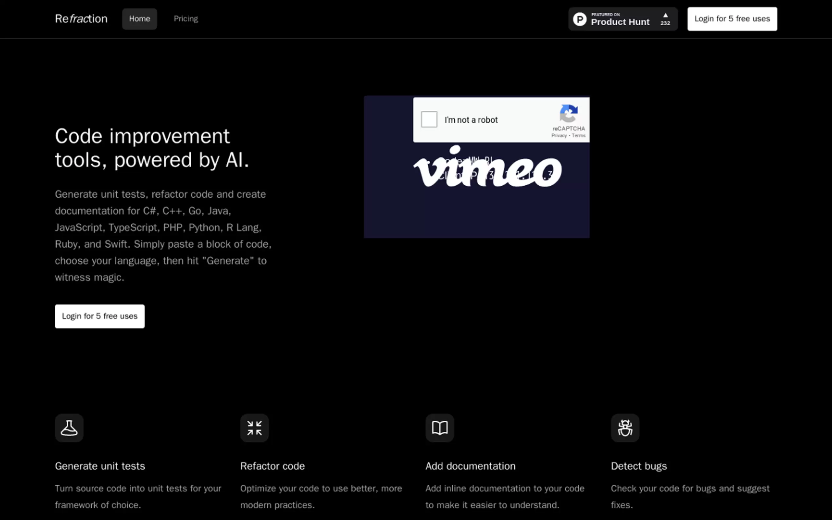Image resolution: width=832 pixels, height=520 pixels.
Task: Click the Vimeo logo in video embed
Action: [x=487, y=168]
